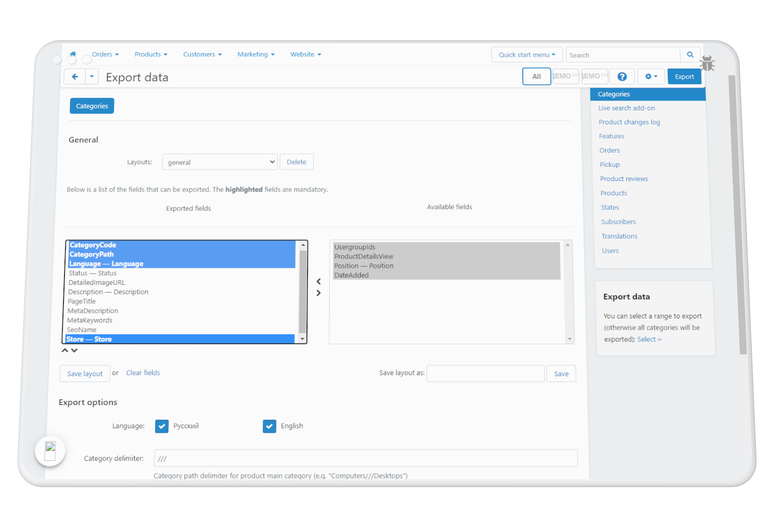Click the exported fields list scrollbar
774x516 pixels.
click(303, 292)
